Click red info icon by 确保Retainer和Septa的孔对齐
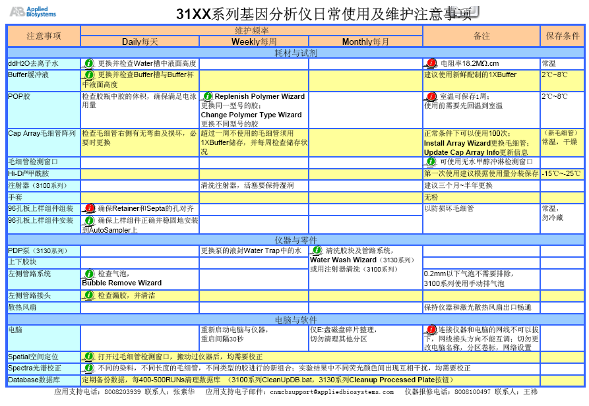Image resolution: width=589 pixels, height=406 pixels. (x=90, y=208)
